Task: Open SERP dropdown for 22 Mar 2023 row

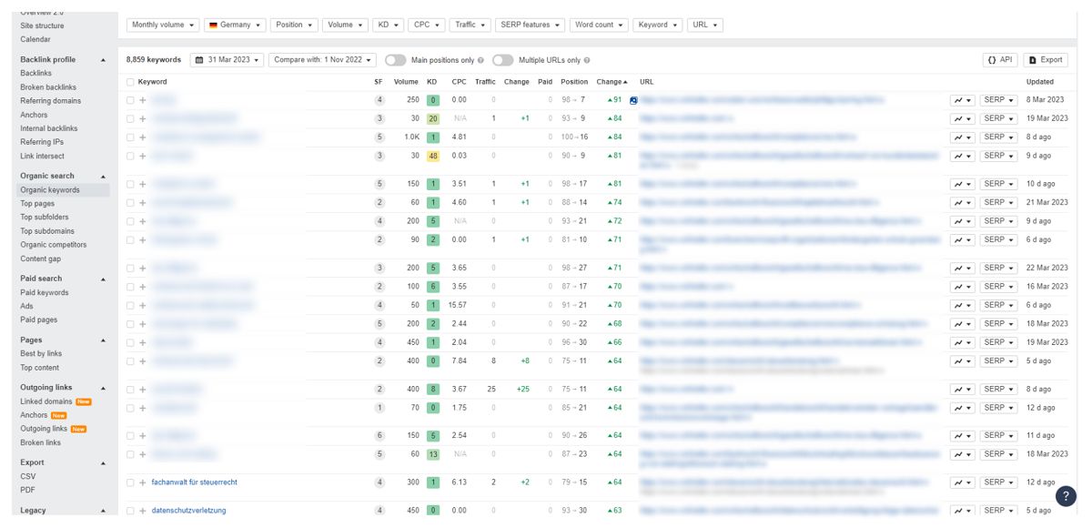Action: 997,268
